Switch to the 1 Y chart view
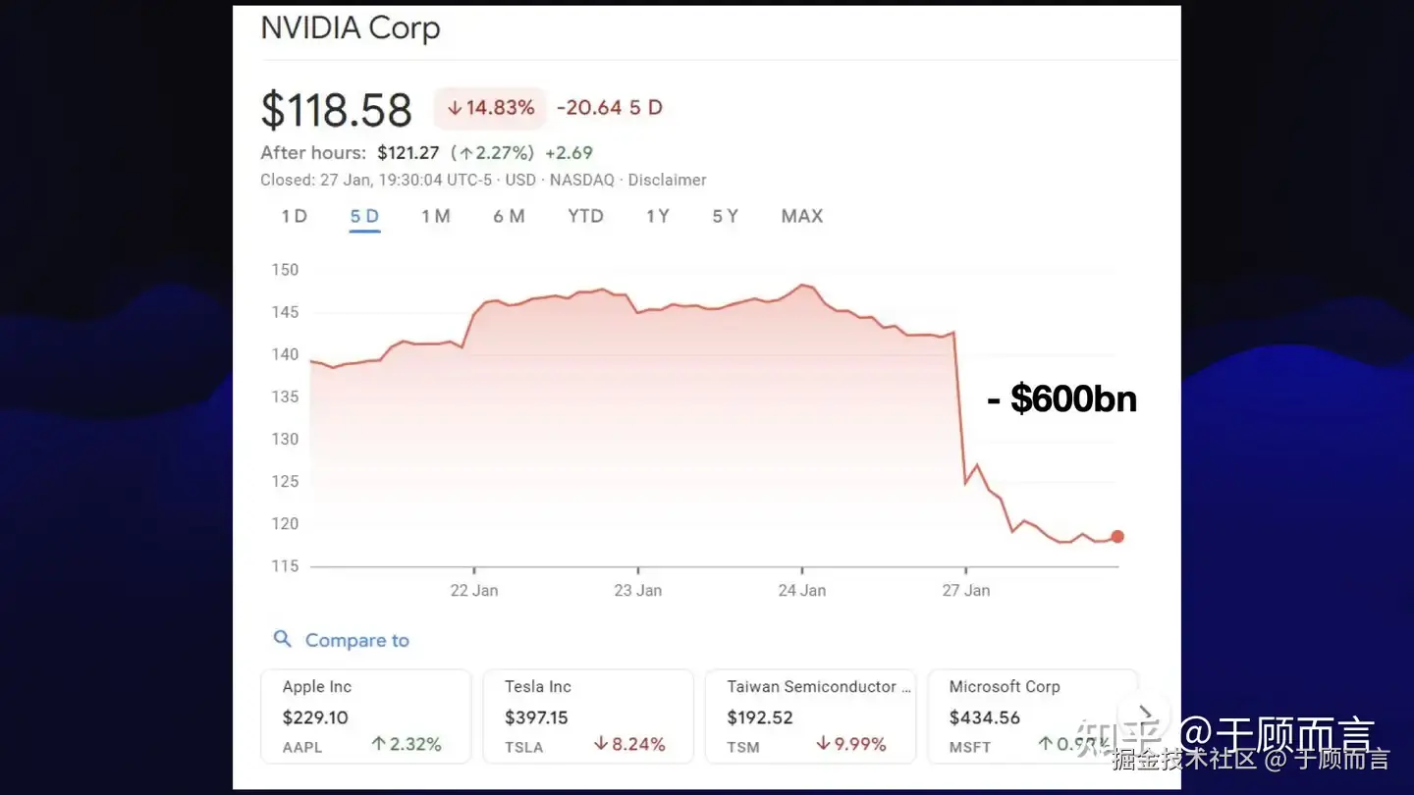Viewport: 1414px width, 795px height. 657,216
